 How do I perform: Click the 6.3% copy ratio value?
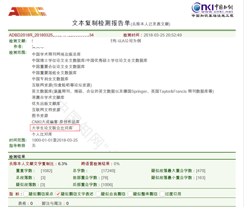(x=62, y=164)
